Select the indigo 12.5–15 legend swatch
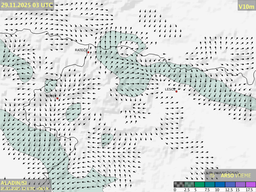Screen dimensions: 256x192 click(230, 184)
